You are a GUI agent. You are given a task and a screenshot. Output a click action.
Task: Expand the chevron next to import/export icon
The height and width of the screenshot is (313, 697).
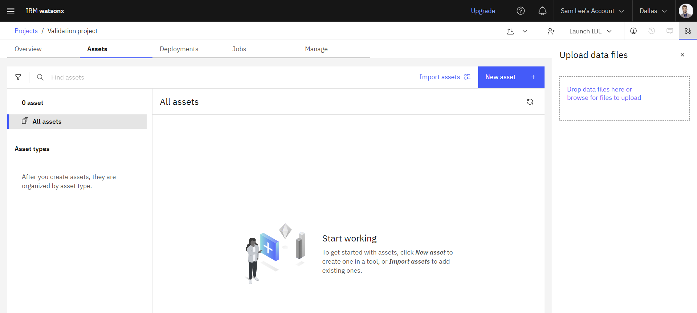coord(525,31)
